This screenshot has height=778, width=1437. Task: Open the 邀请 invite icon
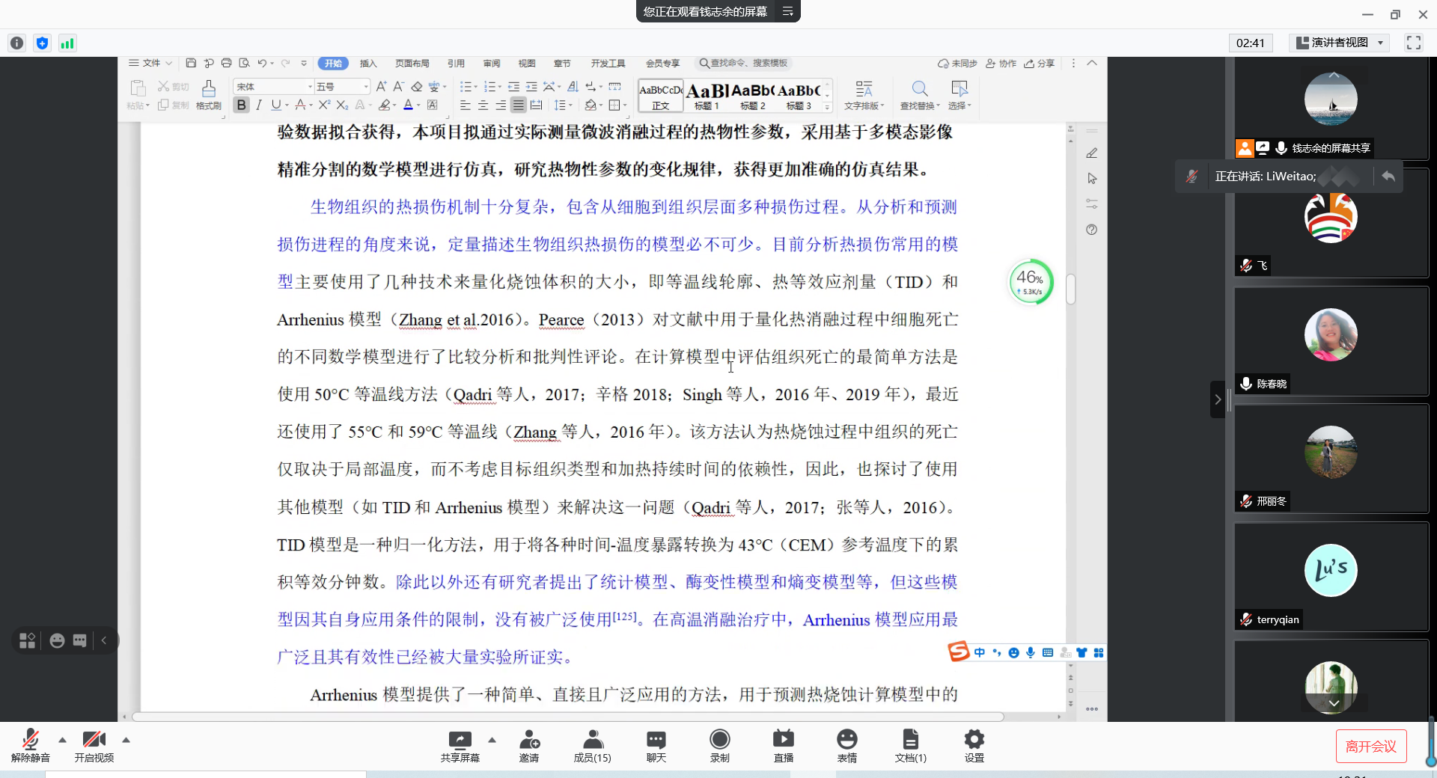click(x=529, y=744)
